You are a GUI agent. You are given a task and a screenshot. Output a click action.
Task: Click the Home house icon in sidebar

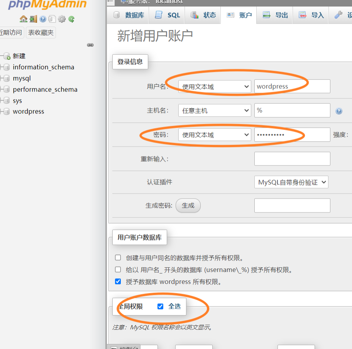23,19
